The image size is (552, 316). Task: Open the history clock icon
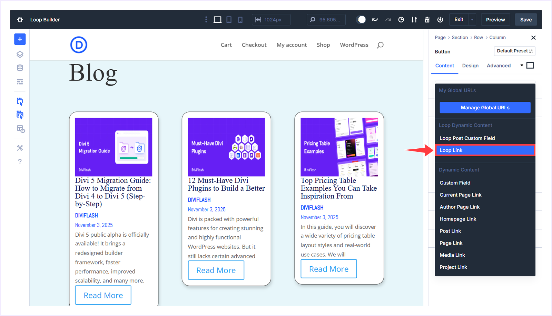(401, 20)
